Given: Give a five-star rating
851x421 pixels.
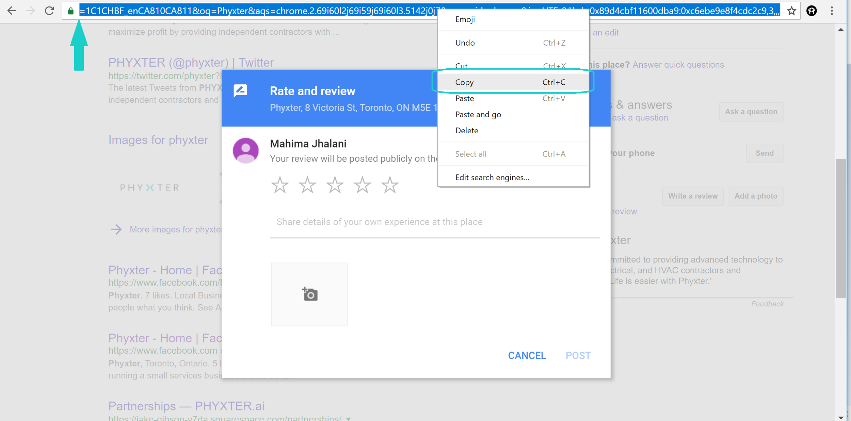Looking at the screenshot, I should [x=390, y=185].
